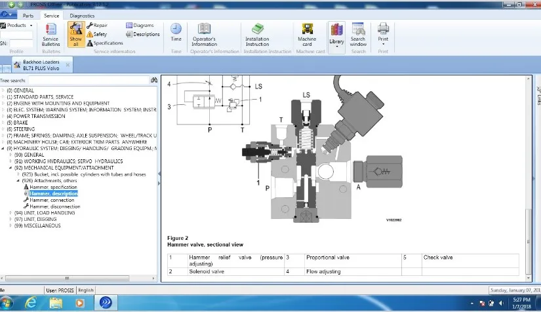Click the SN input field
Viewport: 541px width, 312px height.
point(21,43)
